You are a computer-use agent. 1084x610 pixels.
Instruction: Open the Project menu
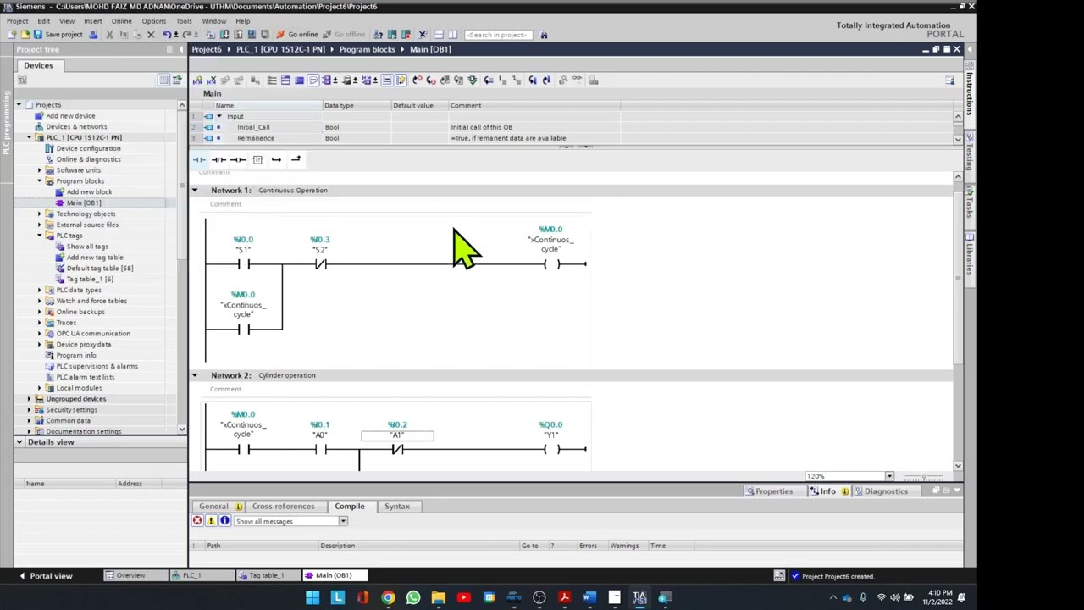(17, 21)
